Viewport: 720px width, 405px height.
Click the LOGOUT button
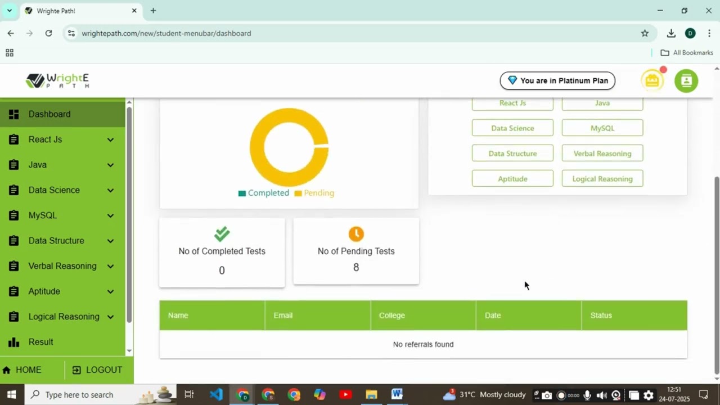point(97,370)
